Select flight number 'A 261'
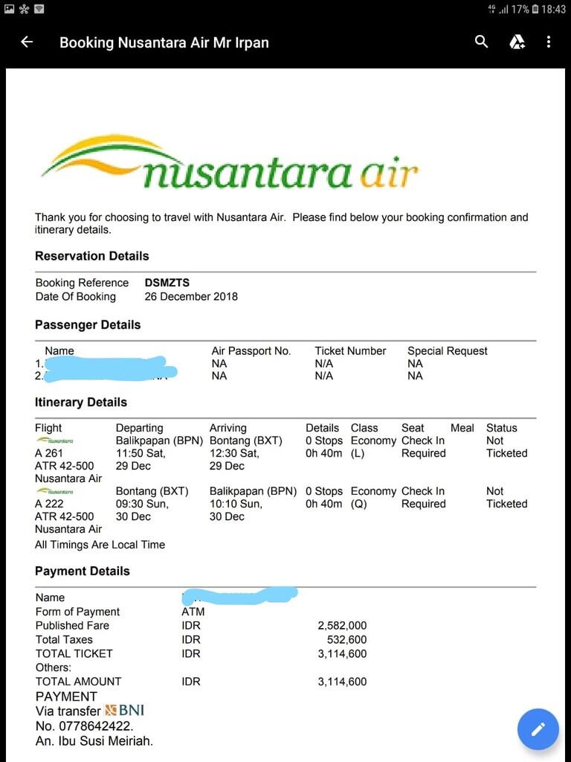Screen dimensions: 571x762 (x=49, y=453)
